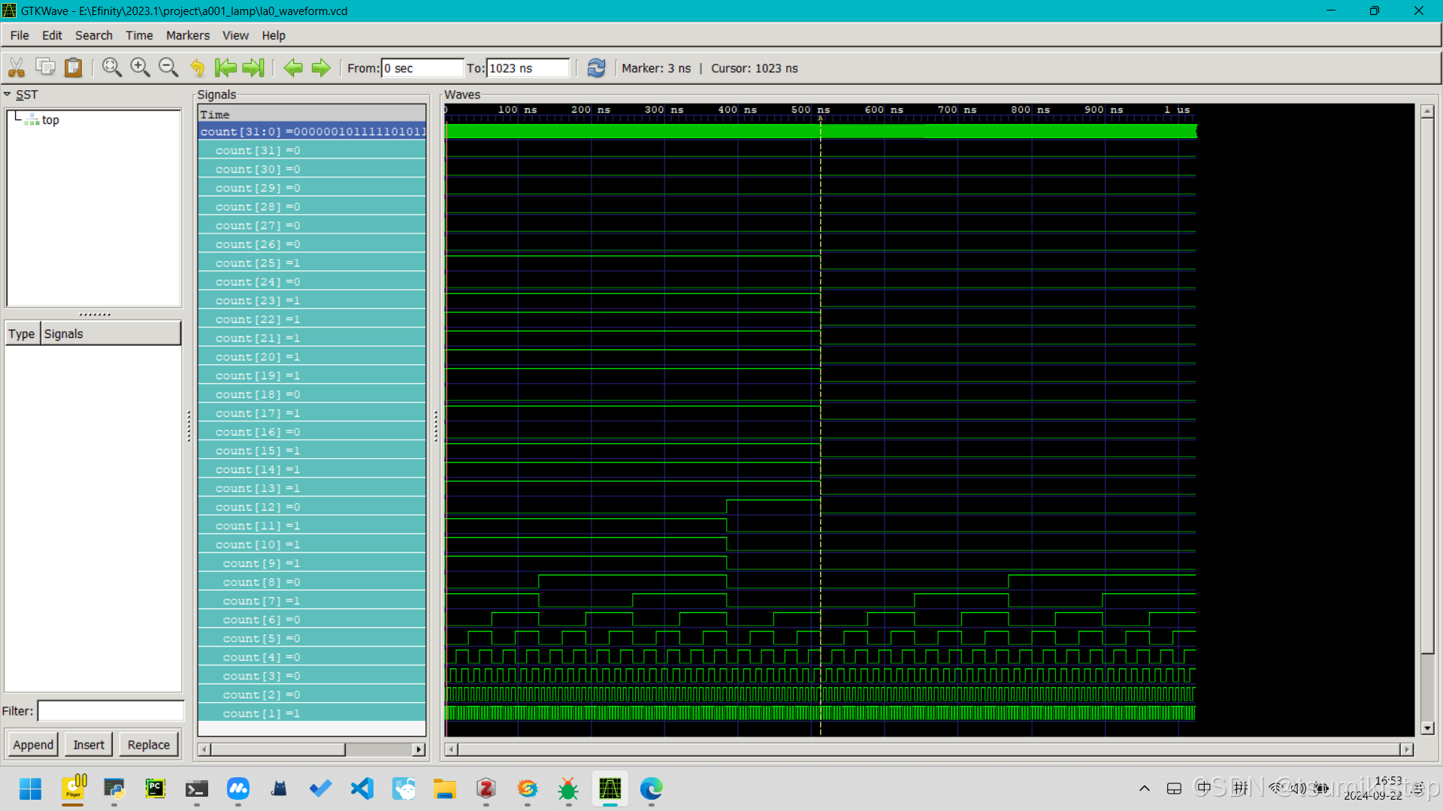Click the Reload waveform icon
1443x811 pixels.
click(596, 68)
